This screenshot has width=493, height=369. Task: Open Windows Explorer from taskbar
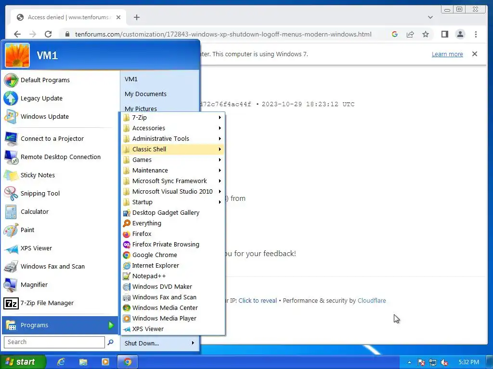[x=83, y=362]
